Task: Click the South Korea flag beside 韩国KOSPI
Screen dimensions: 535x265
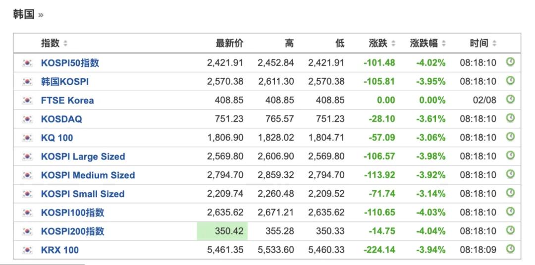Action: coord(27,81)
